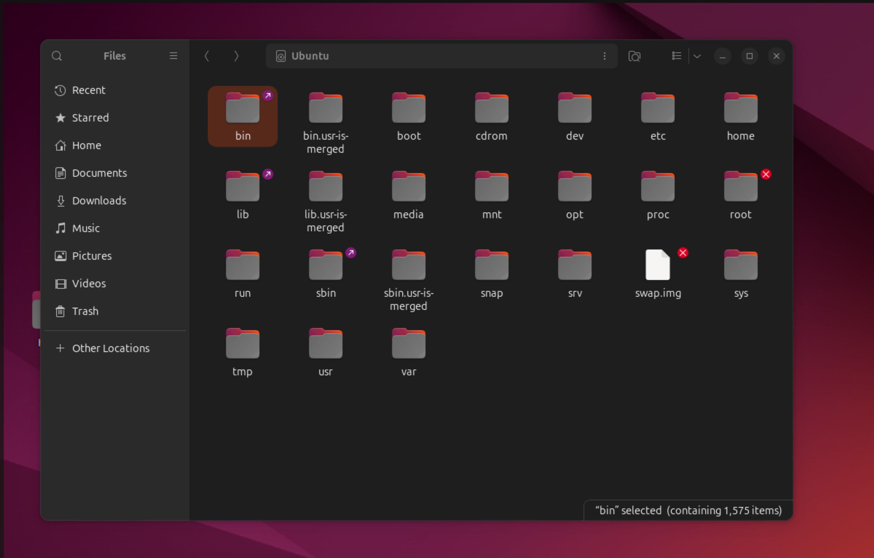Click the search-everywhere folder icon
The image size is (874, 558).
point(634,56)
